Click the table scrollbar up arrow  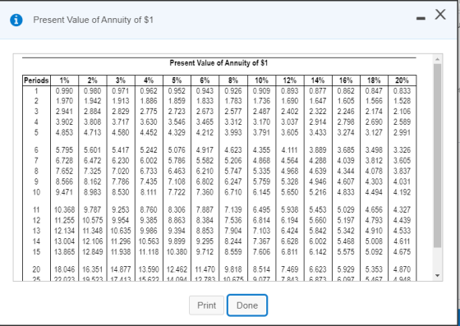437,59
